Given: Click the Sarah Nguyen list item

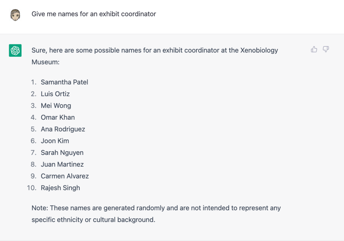Looking at the screenshot, I should point(62,153).
